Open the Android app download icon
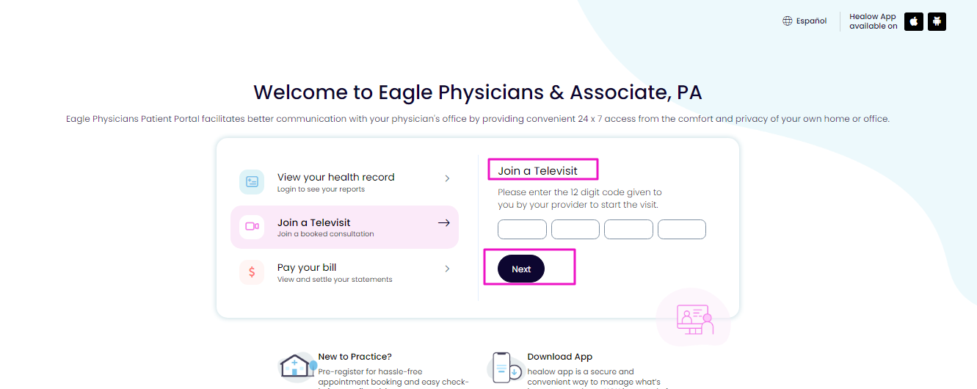The height and width of the screenshot is (389, 977). pos(937,21)
